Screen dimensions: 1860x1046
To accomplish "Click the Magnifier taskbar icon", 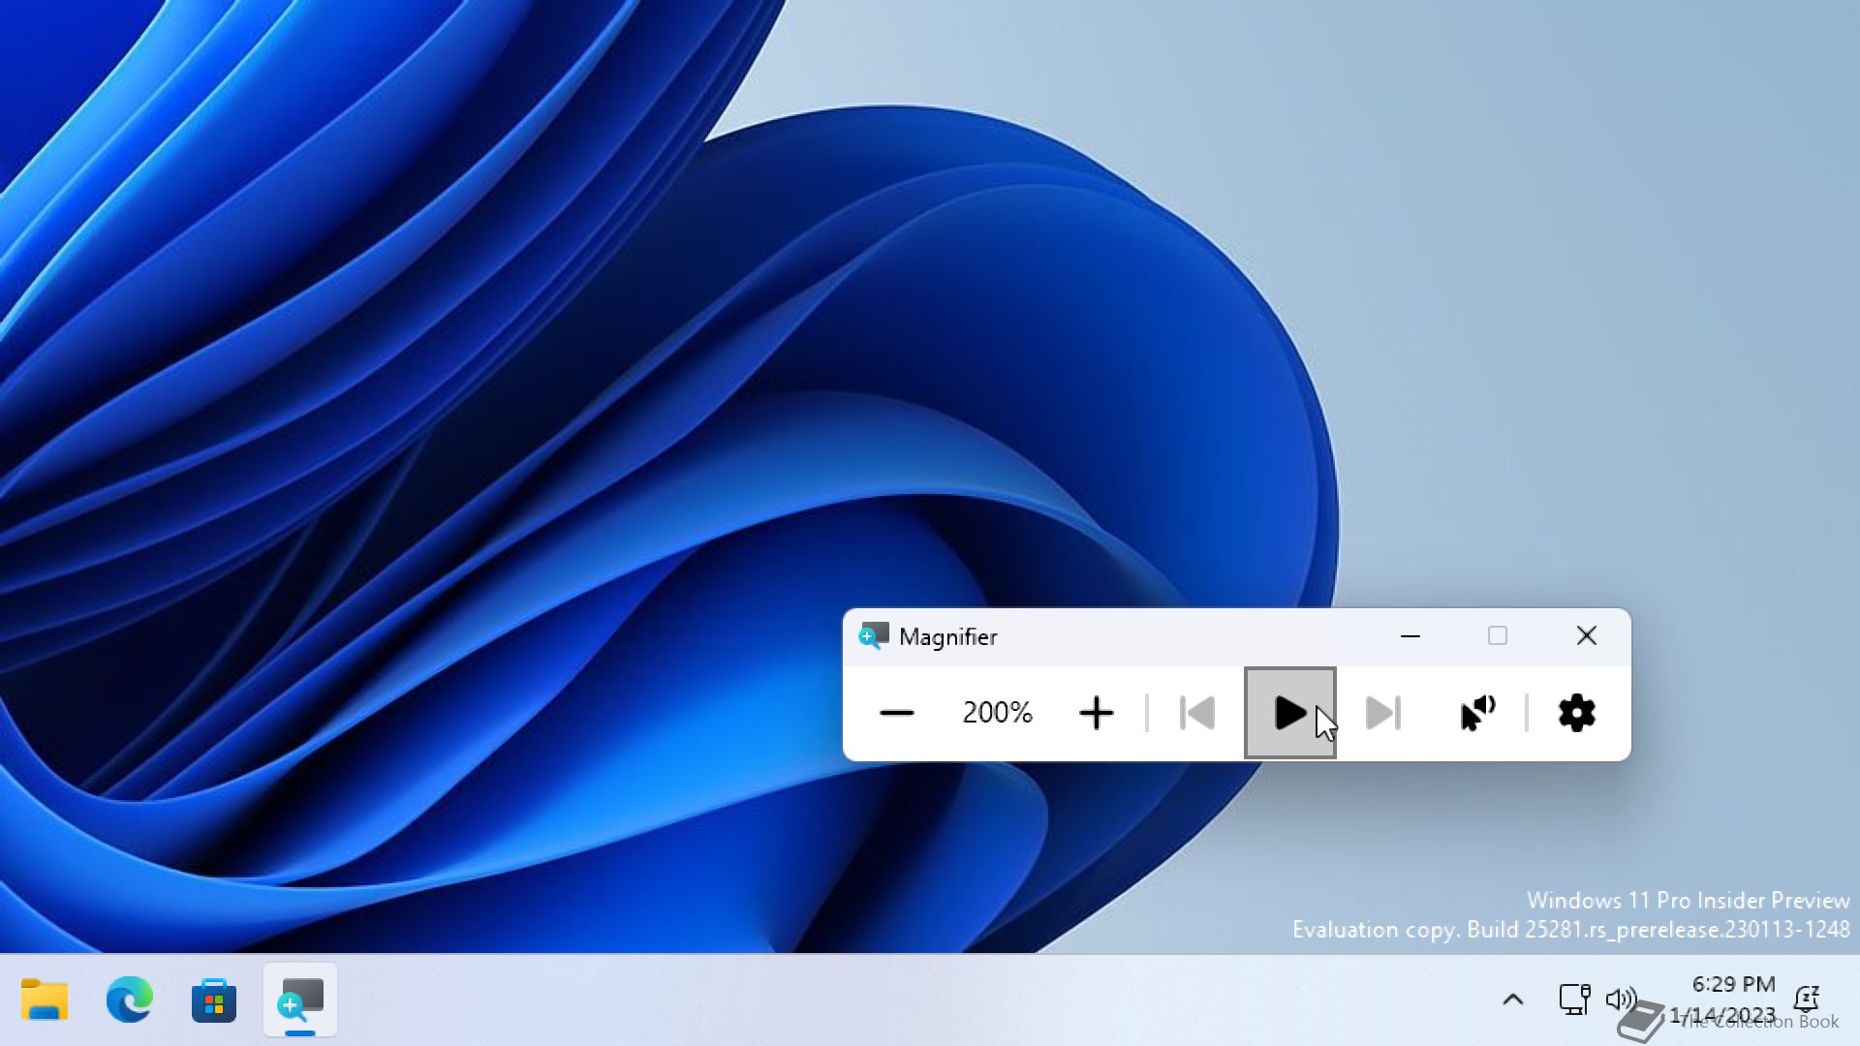I will 300,1000.
